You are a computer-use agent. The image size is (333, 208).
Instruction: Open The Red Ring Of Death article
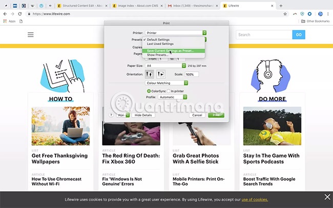coord(131,158)
